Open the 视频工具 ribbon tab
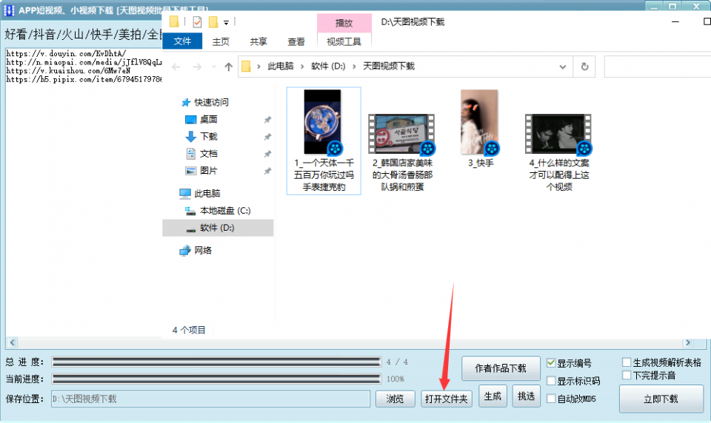This screenshot has width=711, height=423. coord(344,41)
